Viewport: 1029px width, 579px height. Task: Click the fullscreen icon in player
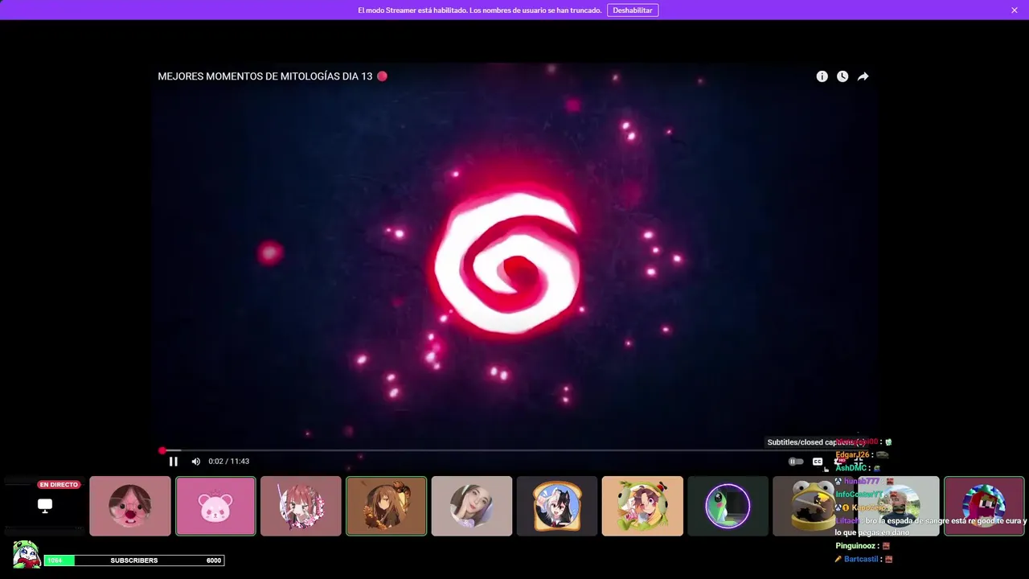(859, 462)
